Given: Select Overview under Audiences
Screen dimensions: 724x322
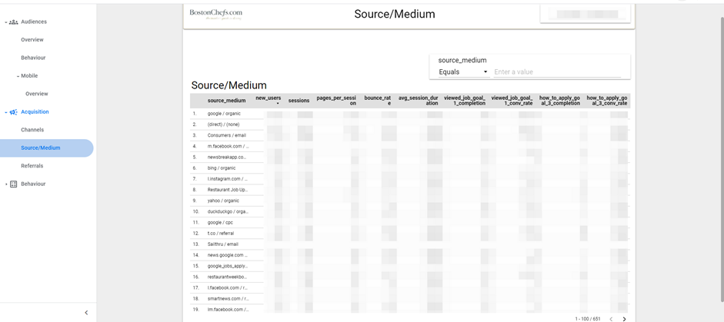Looking at the screenshot, I should (32, 40).
